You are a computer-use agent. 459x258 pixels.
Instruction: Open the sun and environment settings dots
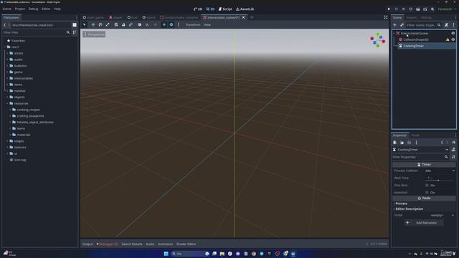tap(179, 25)
